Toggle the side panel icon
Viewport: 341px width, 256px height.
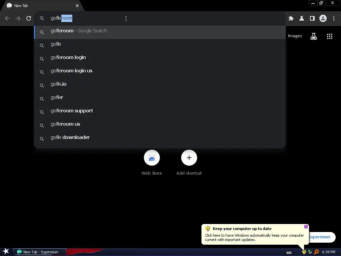(312, 19)
